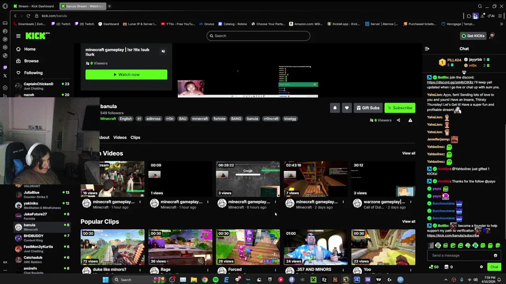506x284 pixels.
Task: Open the 30:12 warzone video thumbnail
Action: click(x=383, y=179)
